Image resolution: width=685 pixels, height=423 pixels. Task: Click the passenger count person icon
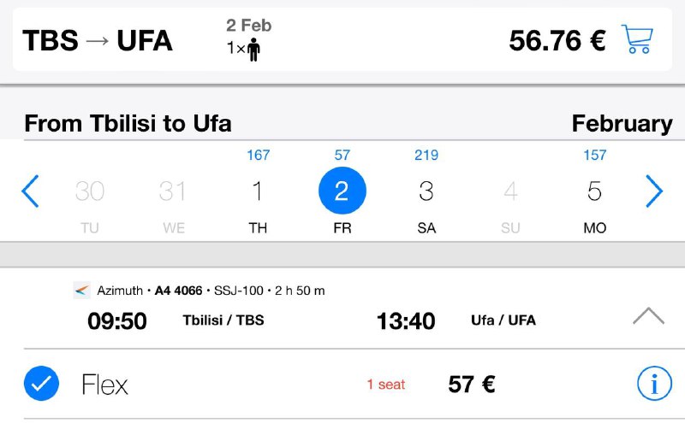(x=253, y=50)
